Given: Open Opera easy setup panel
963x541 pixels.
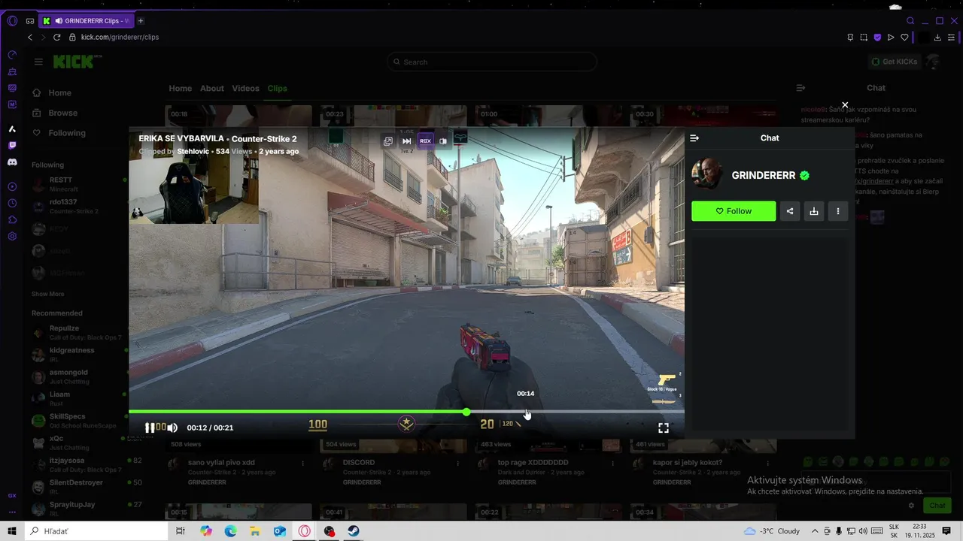Looking at the screenshot, I should click(x=952, y=37).
